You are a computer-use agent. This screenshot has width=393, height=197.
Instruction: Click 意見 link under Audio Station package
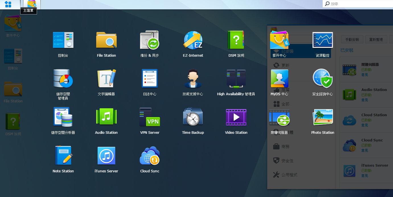click(x=365, y=100)
